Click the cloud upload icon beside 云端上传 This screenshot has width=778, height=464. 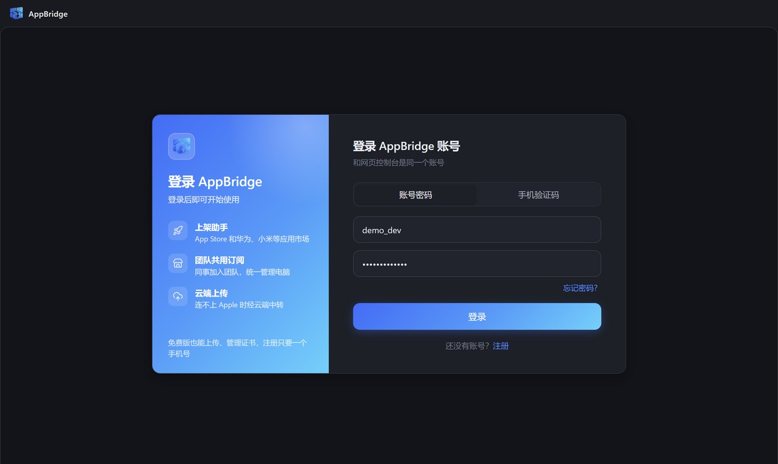[178, 296]
